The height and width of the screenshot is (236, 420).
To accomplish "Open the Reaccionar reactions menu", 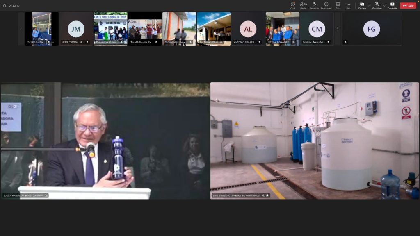I will coord(326,5).
